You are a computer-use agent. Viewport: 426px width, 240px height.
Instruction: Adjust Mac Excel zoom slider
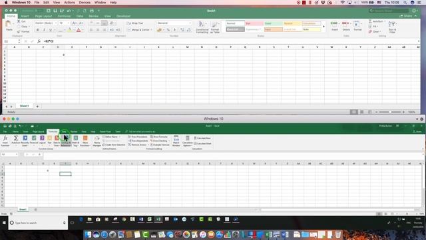click(x=390, y=112)
